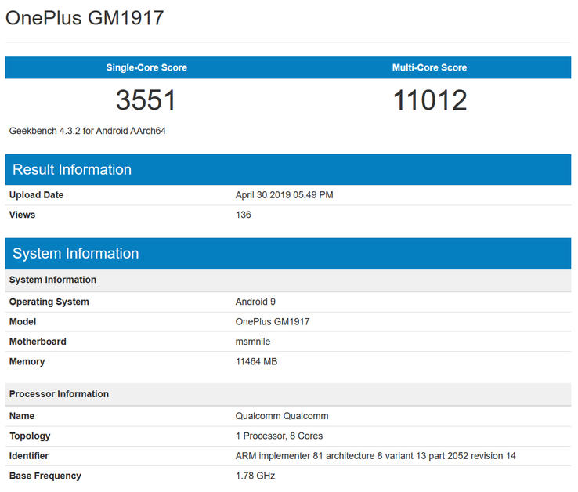Click the model value OnePlus GM1917

tap(273, 322)
